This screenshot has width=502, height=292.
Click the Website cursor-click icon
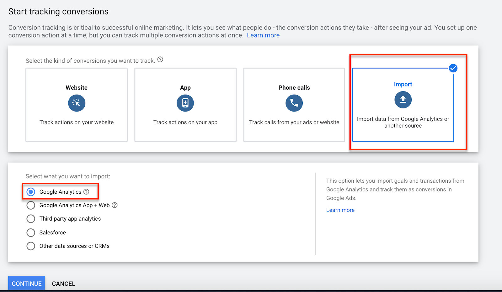(77, 103)
